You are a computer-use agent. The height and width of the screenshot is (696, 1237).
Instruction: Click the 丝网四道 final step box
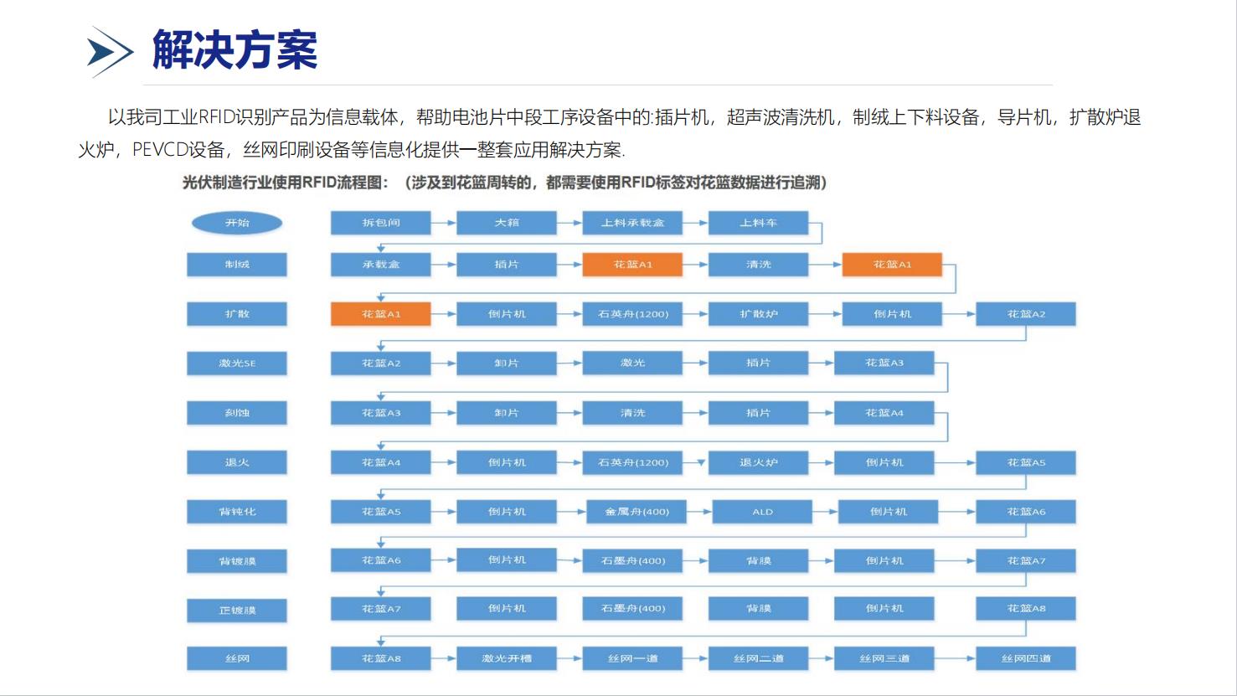[1026, 658]
